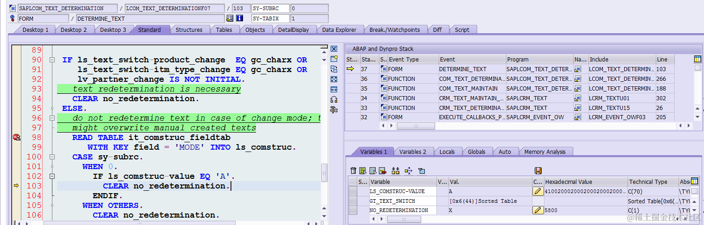Click the column layout icon in variables table
This screenshot has height=225, width=704.
coord(694,181)
